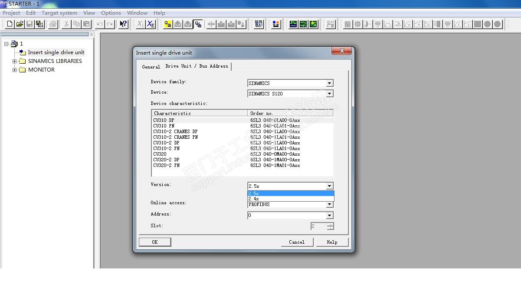Select the CU310-2 DP row

click(242, 143)
